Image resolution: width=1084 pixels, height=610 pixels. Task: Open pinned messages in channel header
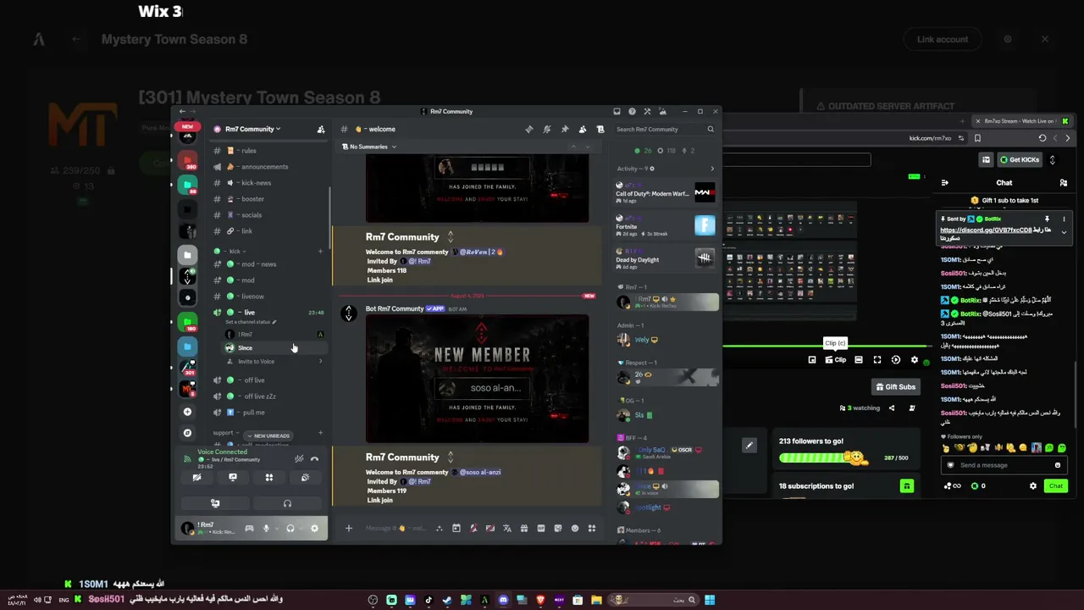click(x=565, y=130)
